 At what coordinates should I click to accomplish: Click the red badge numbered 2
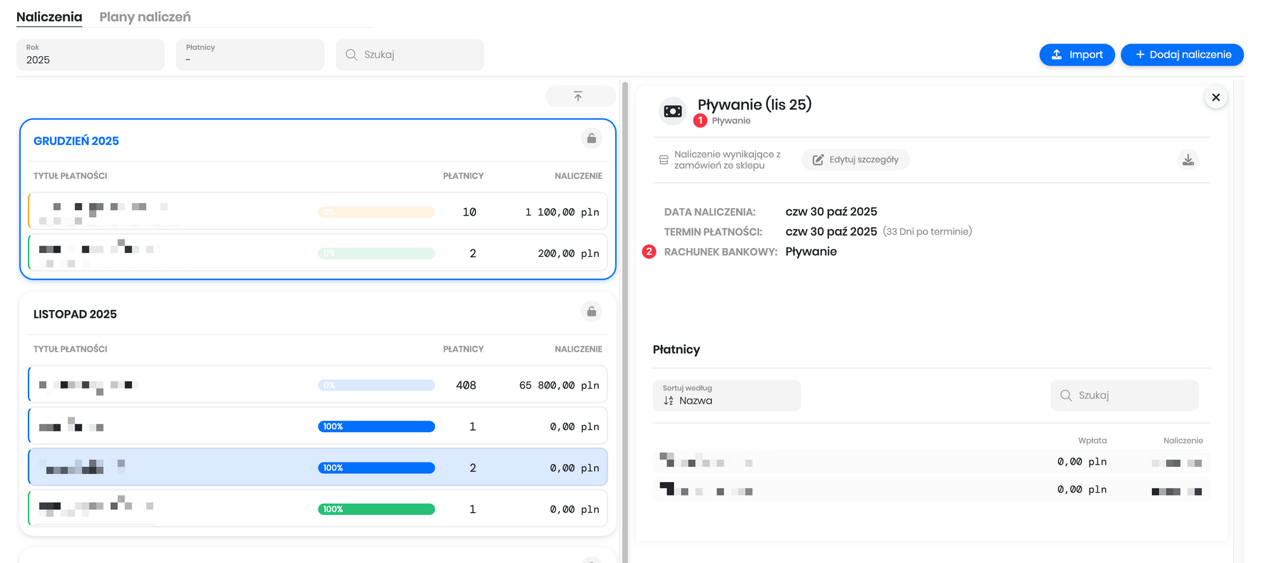[x=649, y=252]
